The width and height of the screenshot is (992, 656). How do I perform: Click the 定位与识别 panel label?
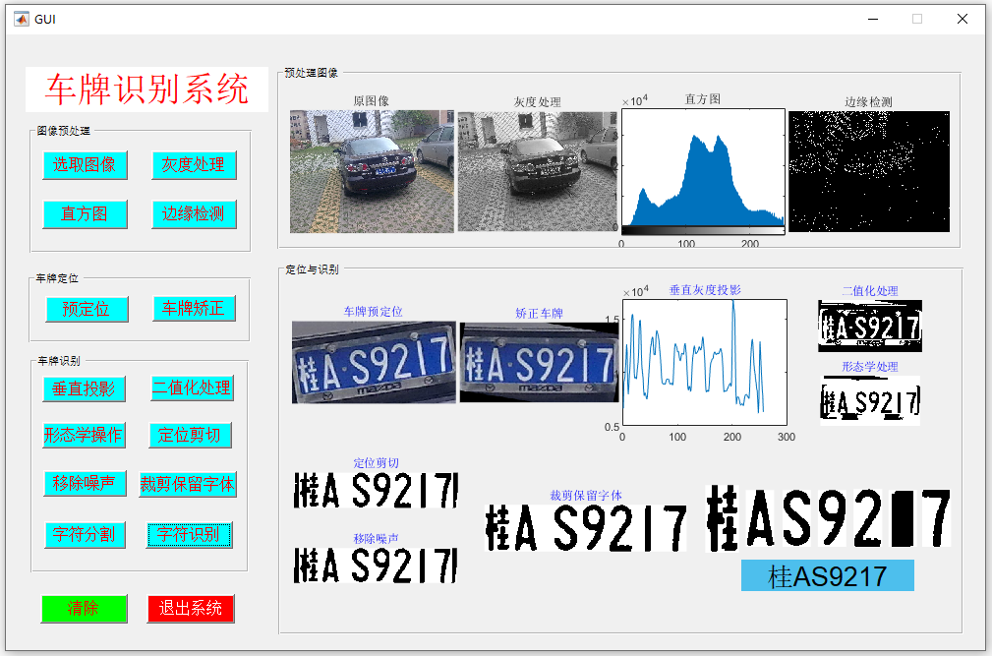312,269
